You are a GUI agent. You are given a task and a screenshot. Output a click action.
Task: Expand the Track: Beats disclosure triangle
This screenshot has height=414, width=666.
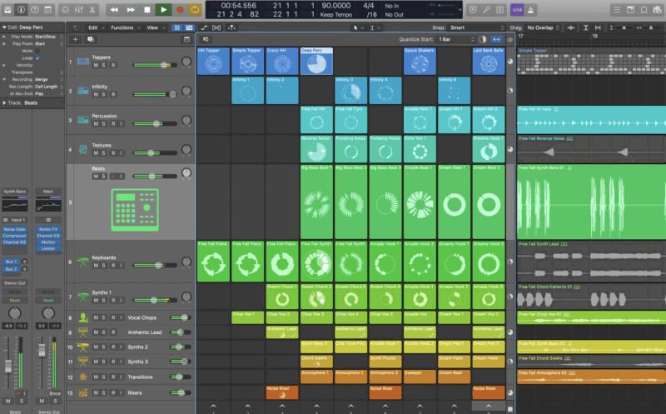tap(4, 102)
